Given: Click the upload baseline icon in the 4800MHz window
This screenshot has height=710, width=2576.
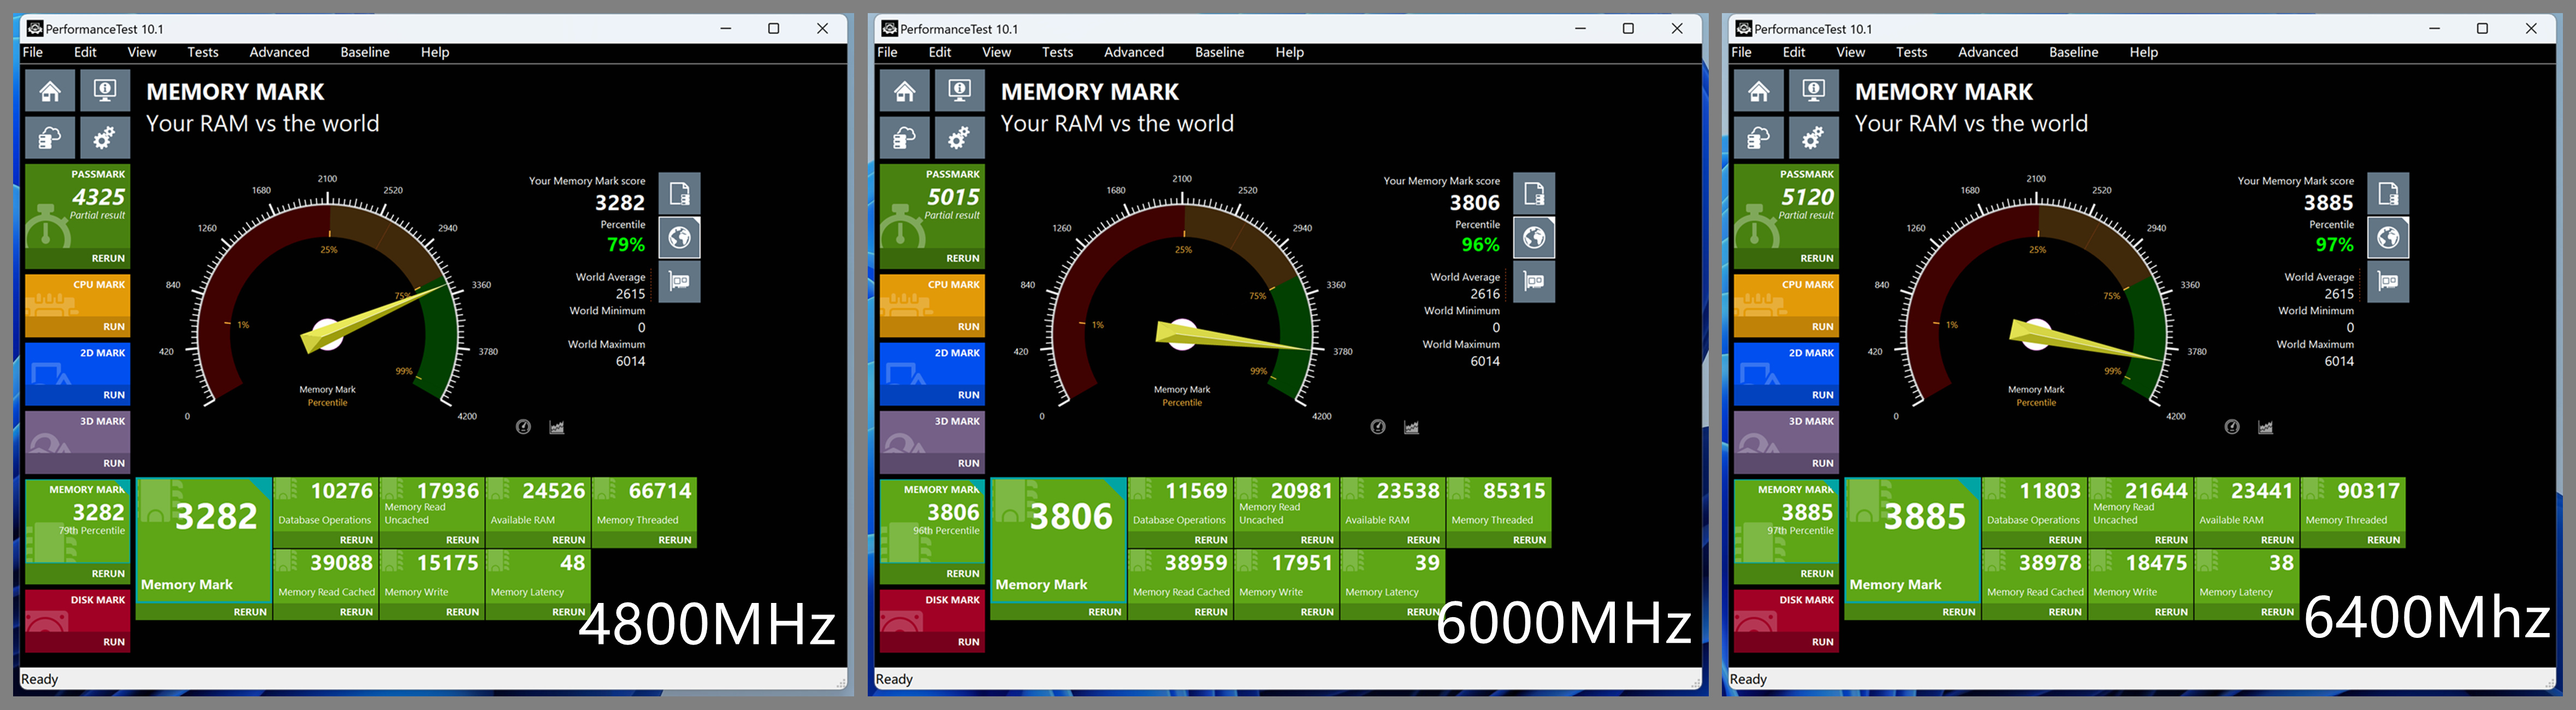Looking at the screenshot, I should coord(50,138).
